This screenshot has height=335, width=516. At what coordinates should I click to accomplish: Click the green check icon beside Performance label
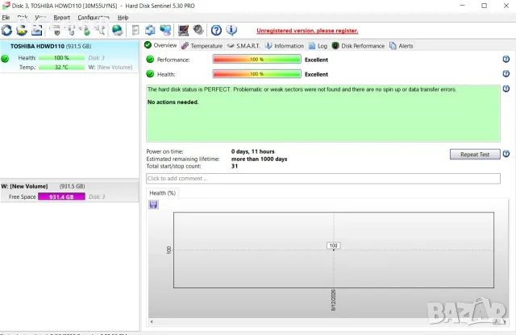point(150,59)
